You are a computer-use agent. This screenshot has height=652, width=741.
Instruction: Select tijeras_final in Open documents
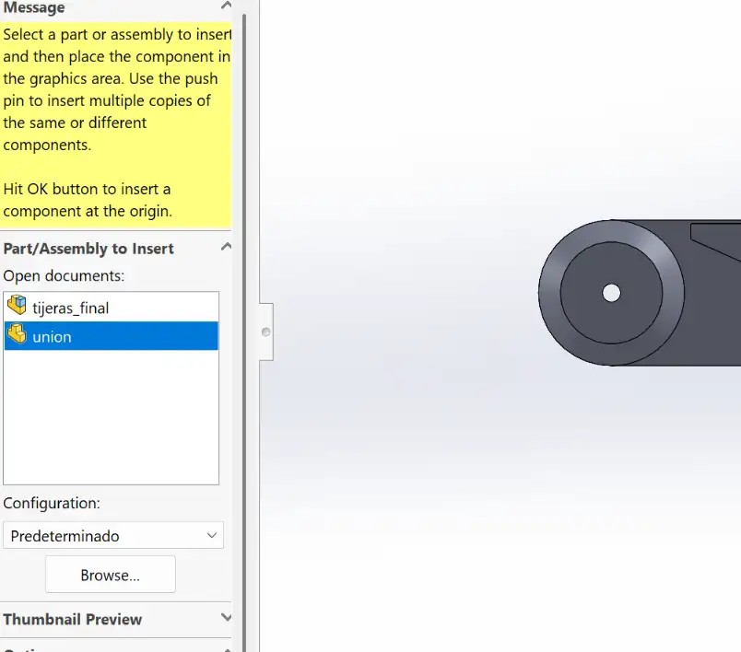[111, 308]
